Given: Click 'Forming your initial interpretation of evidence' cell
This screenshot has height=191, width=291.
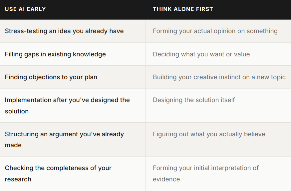Looking at the screenshot, I should pyautogui.click(x=218, y=174).
